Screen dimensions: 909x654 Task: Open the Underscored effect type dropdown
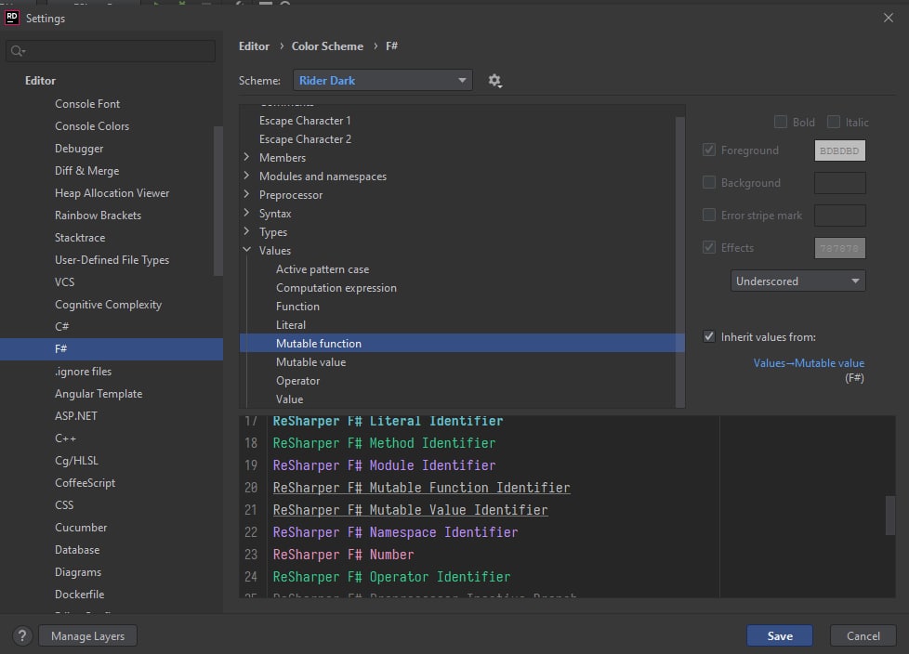coord(797,281)
